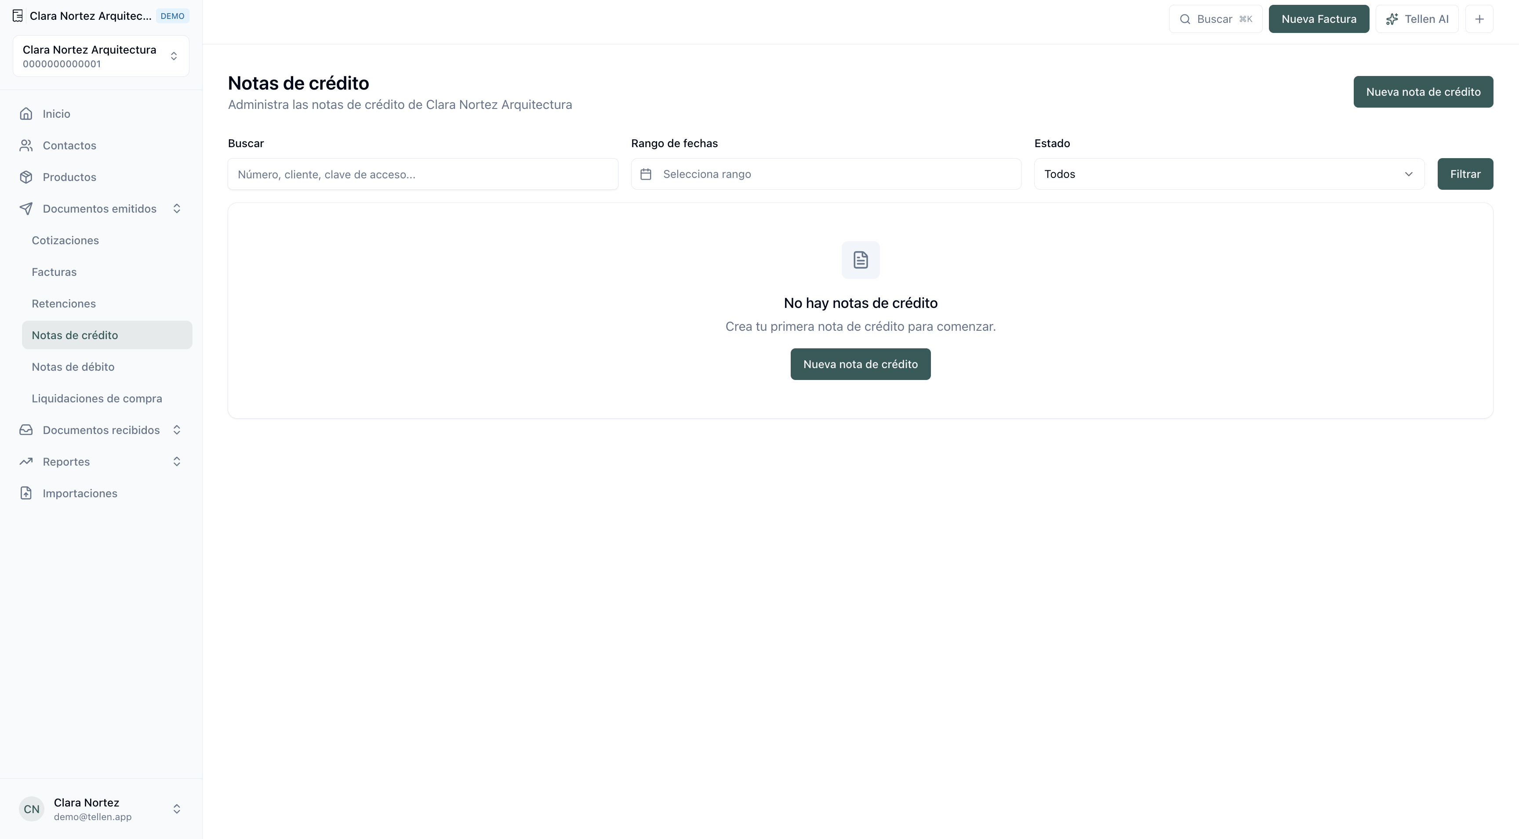The height and width of the screenshot is (839, 1519).
Task: Click the Tellen AI button label
Action: (x=1426, y=19)
